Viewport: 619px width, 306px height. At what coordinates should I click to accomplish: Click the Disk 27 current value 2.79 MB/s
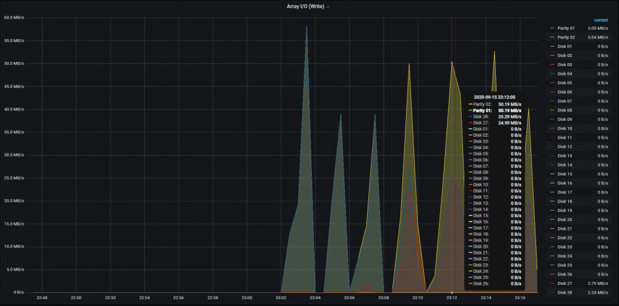(598, 283)
